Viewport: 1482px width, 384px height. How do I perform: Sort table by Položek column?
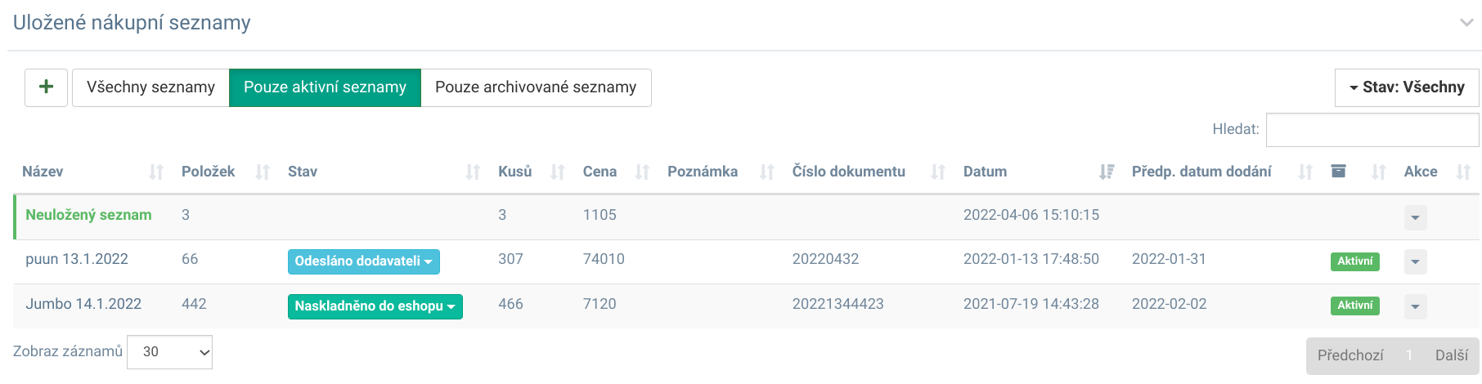tap(208, 172)
